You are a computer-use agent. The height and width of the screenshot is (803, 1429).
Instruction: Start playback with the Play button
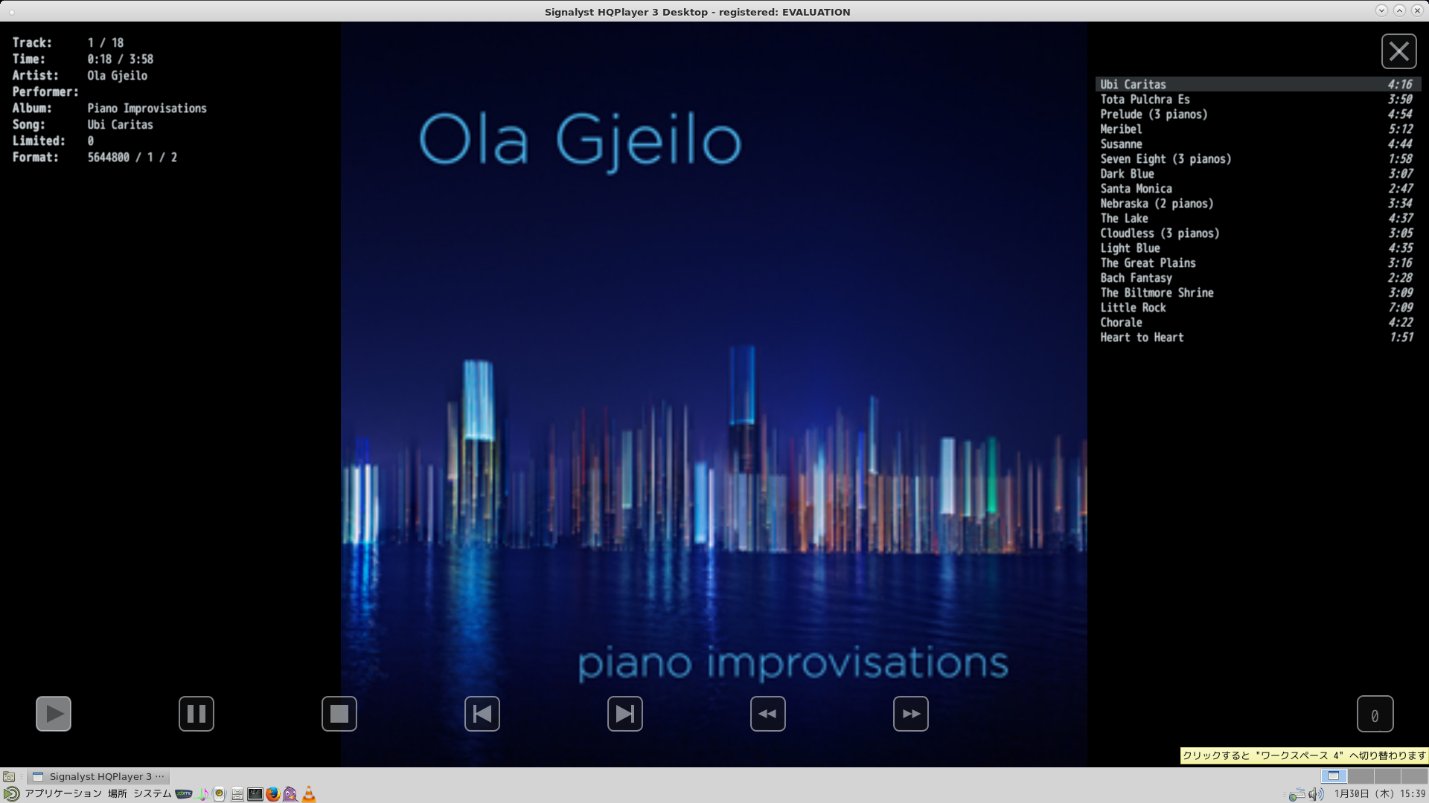click(54, 714)
